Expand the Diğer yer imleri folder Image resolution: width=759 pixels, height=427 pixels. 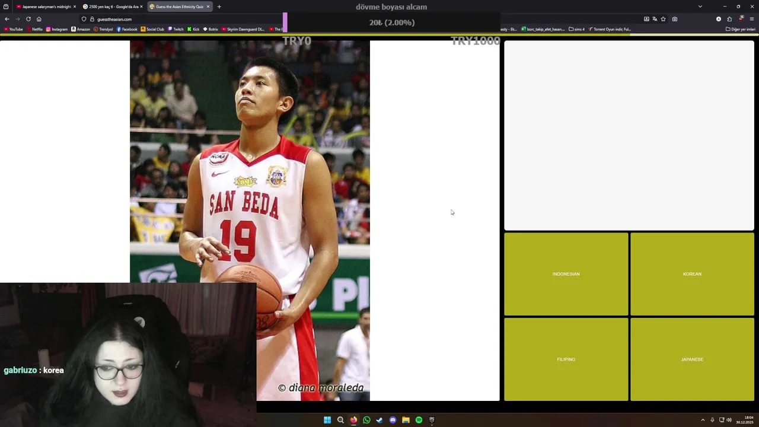click(741, 29)
